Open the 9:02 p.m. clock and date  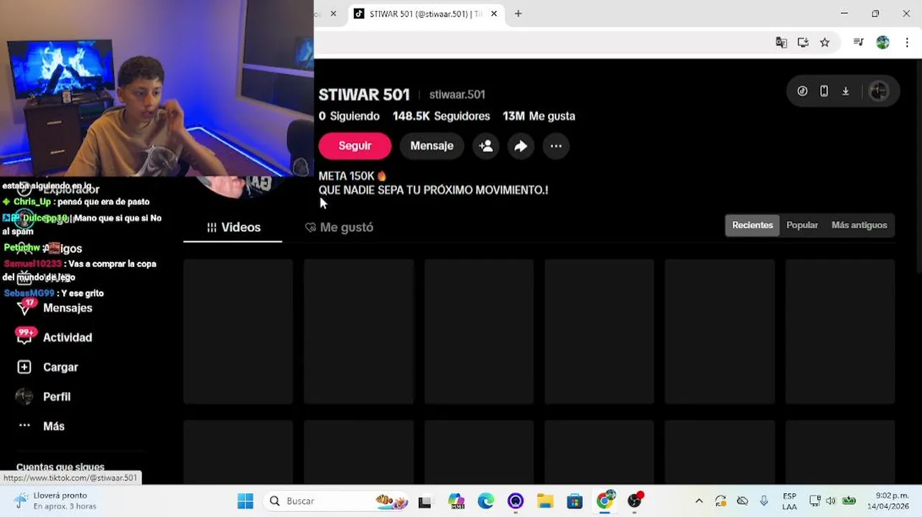tap(888, 501)
